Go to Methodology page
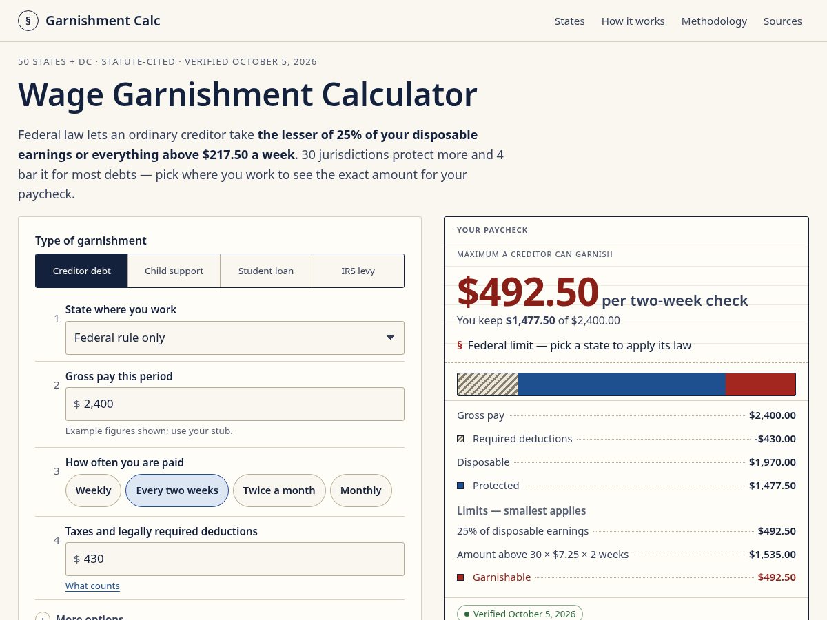The image size is (827, 620). click(714, 21)
